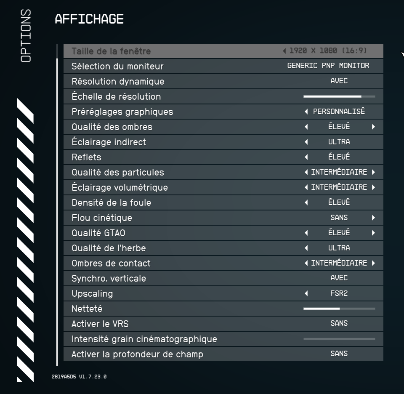Toggle Activer la profondeur de champ value
Viewport: 404px width, 394px height.
[x=339, y=354]
